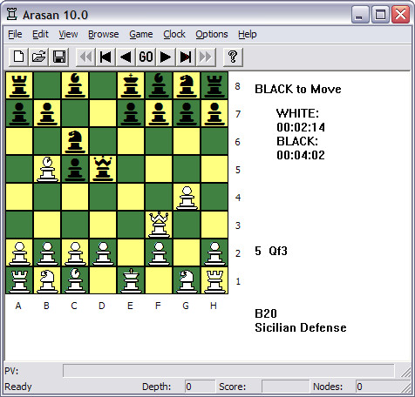Click the 'Sicilian Defense' opening name
415x397 pixels.
301,327
